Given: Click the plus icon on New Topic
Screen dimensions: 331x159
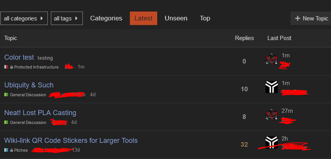Looking at the screenshot, I should coord(297,18).
